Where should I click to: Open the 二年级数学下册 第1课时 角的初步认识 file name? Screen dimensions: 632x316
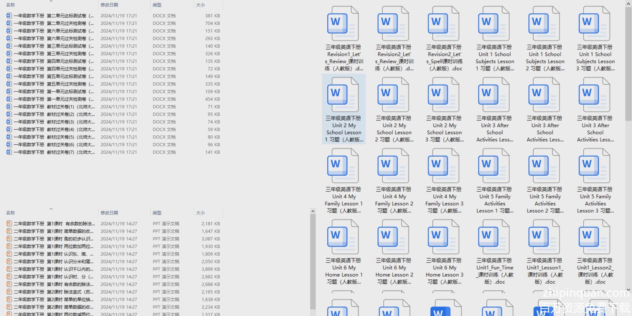coord(54,239)
